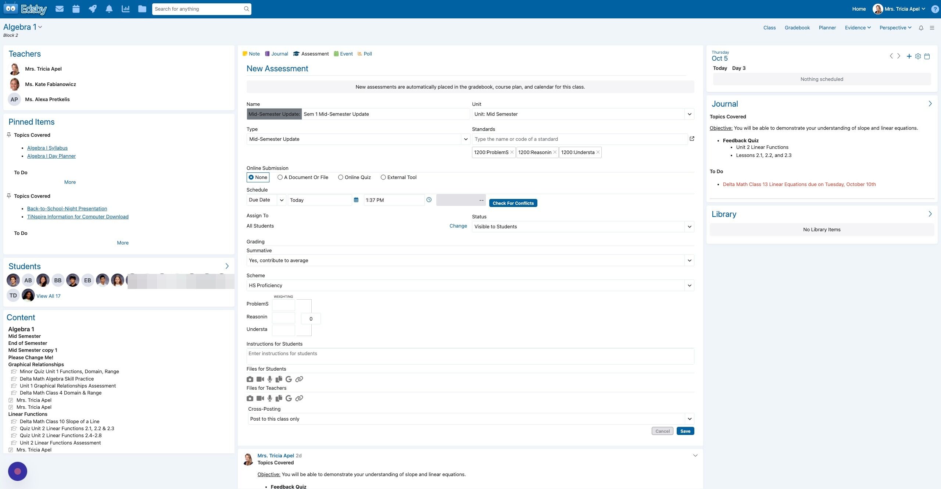Go to next day in calendar panel
This screenshot has width=941, height=489.
coord(899,56)
